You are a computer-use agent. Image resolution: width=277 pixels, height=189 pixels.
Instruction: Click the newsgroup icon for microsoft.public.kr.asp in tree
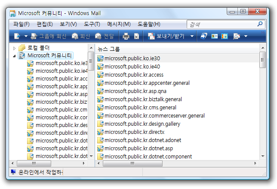click(31, 94)
